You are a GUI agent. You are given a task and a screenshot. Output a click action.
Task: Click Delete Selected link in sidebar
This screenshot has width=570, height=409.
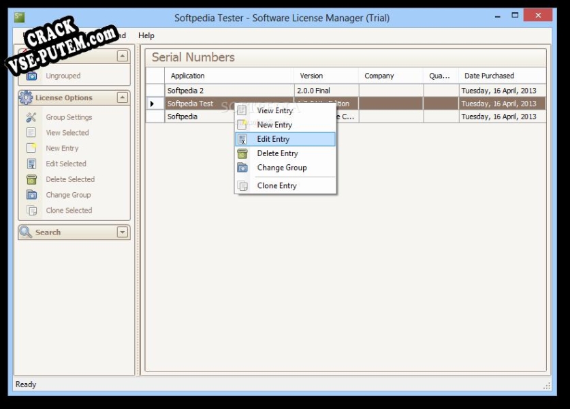point(70,179)
